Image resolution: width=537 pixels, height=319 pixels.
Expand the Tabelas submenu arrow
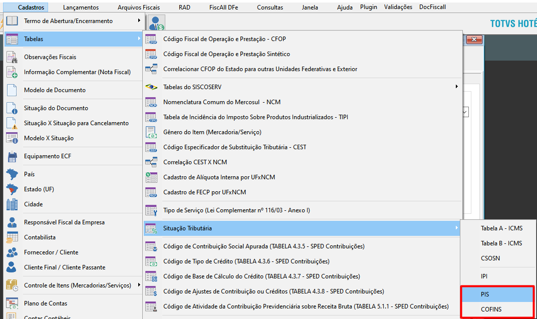(139, 39)
